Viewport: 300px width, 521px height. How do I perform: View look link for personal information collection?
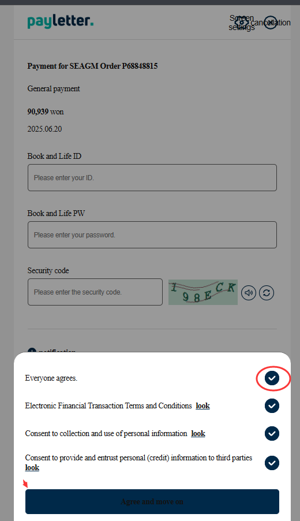tap(198, 433)
